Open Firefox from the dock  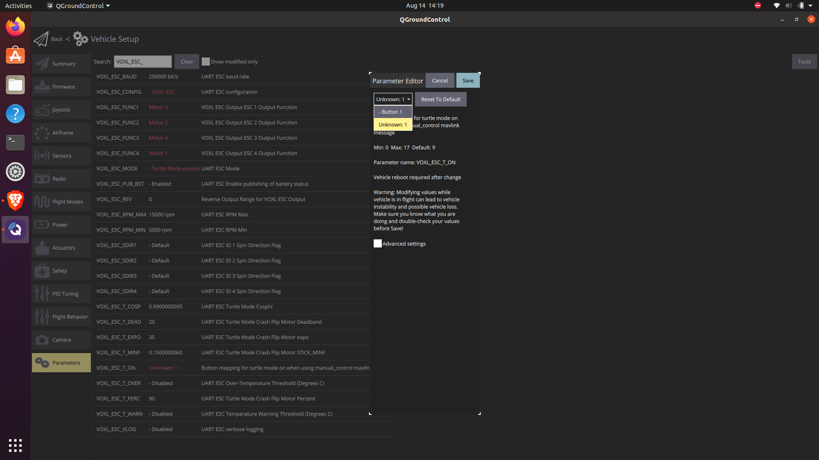(x=15, y=27)
